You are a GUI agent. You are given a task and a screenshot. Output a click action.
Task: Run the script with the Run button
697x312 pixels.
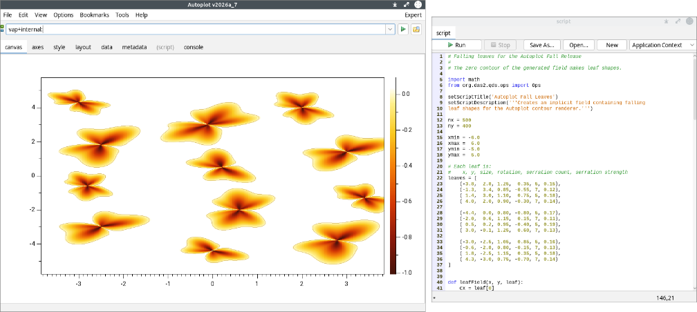(x=456, y=45)
